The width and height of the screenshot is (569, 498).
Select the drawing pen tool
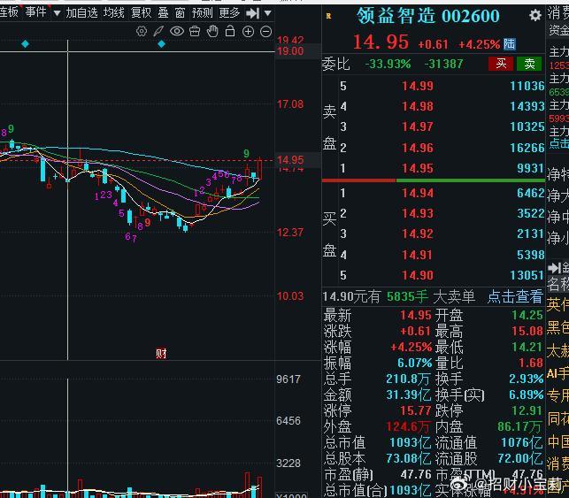coord(158,32)
